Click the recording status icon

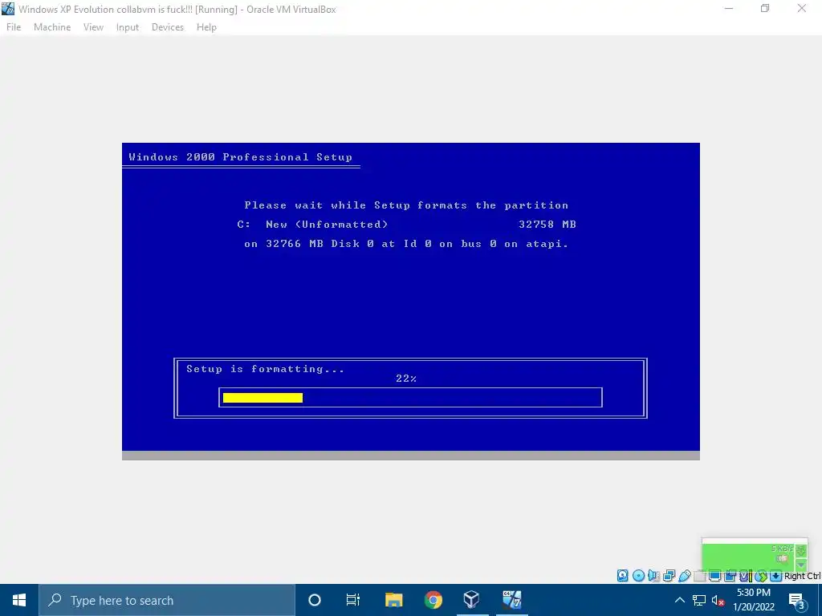730,576
